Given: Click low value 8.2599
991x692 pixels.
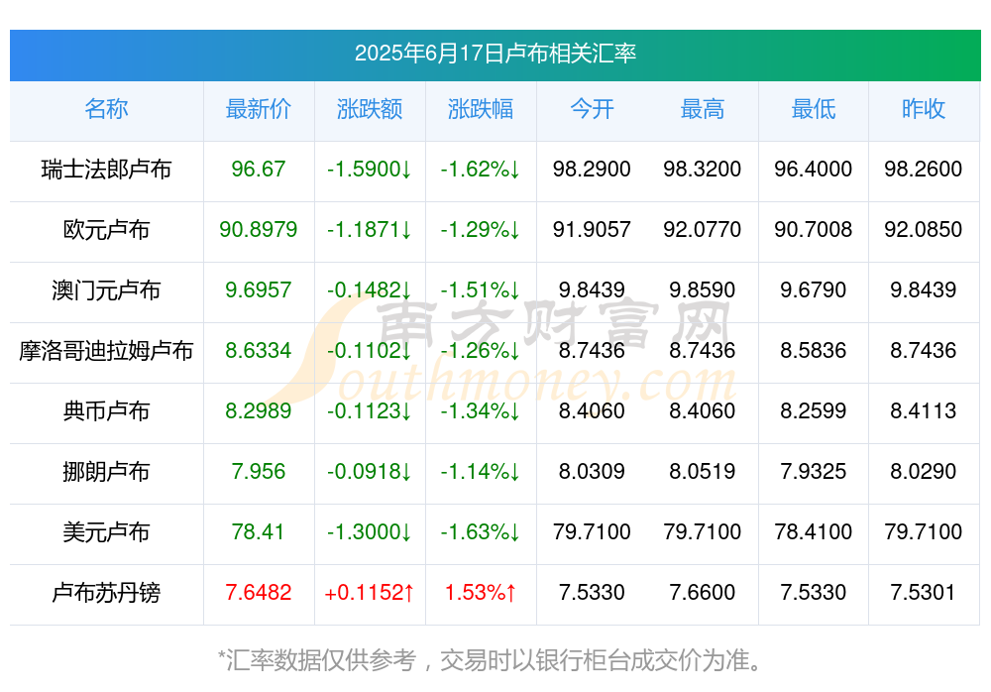Looking at the screenshot, I should (x=814, y=410).
